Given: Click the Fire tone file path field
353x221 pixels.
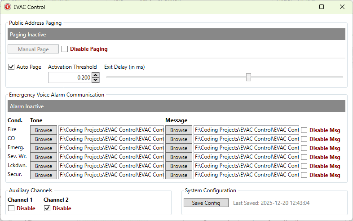Looking at the screenshot, I should 111,130.
